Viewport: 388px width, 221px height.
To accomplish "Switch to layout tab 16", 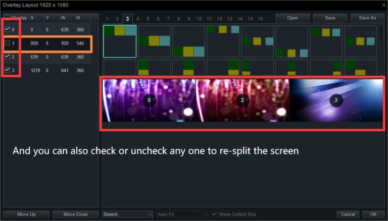I will pyautogui.click(x=260, y=19).
